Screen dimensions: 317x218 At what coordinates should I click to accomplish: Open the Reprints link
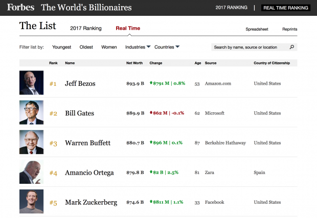click(x=289, y=29)
